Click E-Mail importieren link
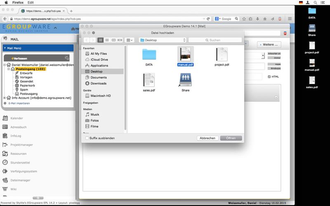330x206 pixels. [x=19, y=103]
